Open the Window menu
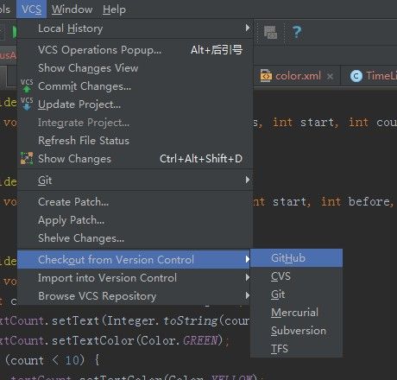The image size is (397, 380). [x=72, y=9]
